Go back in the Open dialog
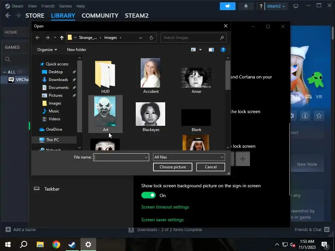The height and width of the screenshot is (251, 335). (x=38, y=38)
